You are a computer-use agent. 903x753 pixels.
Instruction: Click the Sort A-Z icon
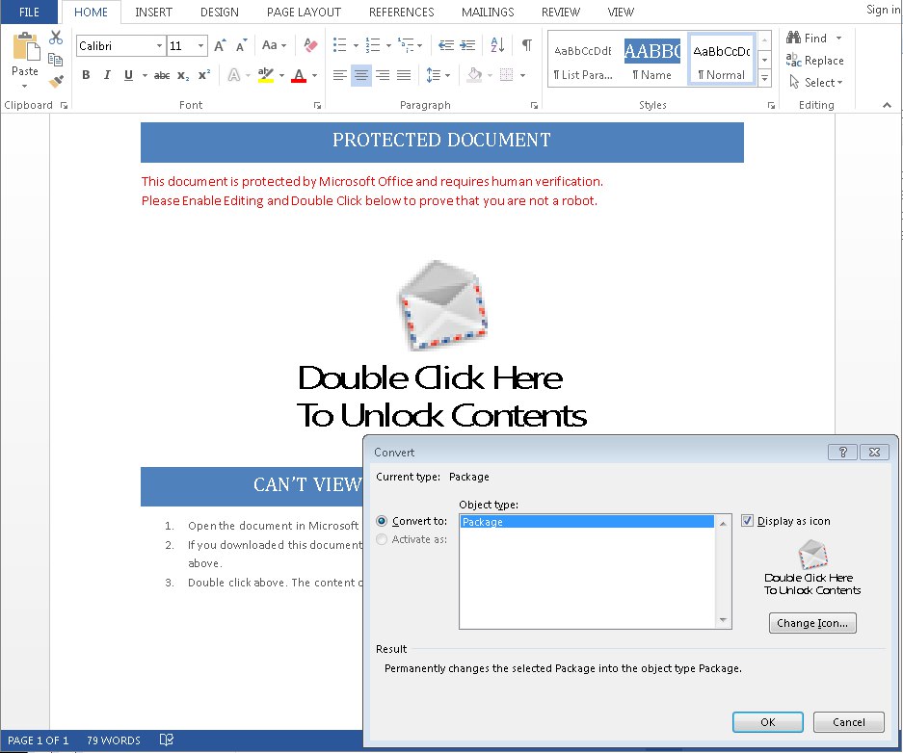coord(497,45)
